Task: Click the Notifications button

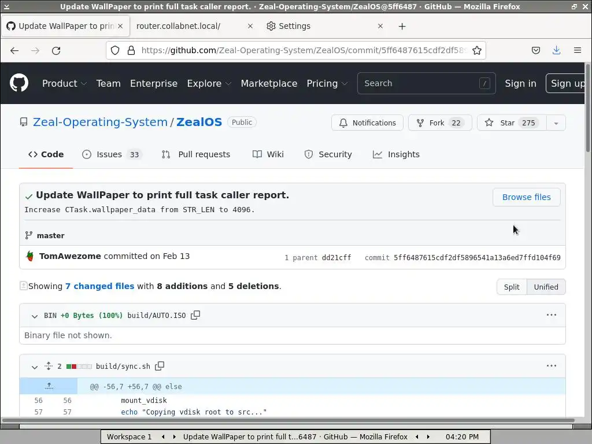Action: pyautogui.click(x=367, y=123)
